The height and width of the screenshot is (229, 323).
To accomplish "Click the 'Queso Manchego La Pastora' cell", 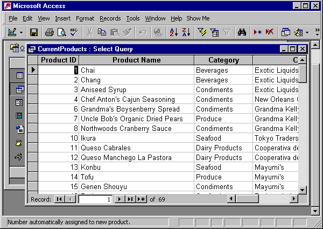I will click(136, 157).
